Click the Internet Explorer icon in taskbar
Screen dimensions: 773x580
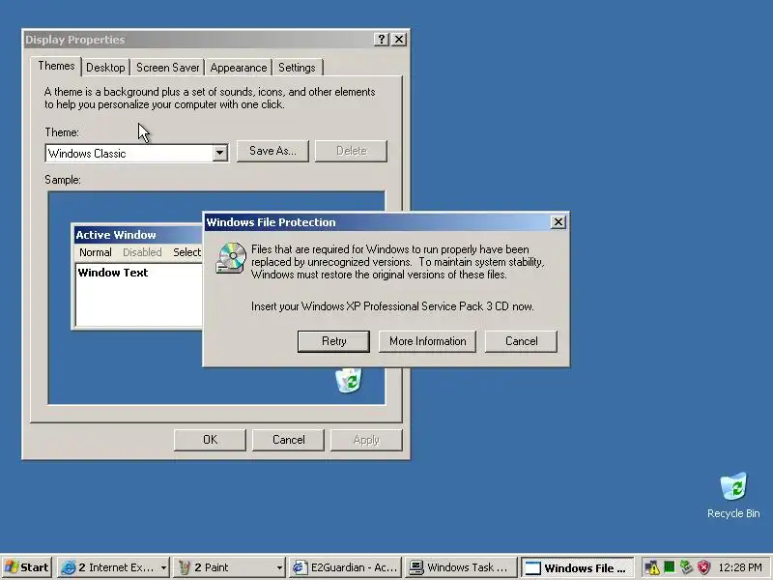(x=68, y=568)
